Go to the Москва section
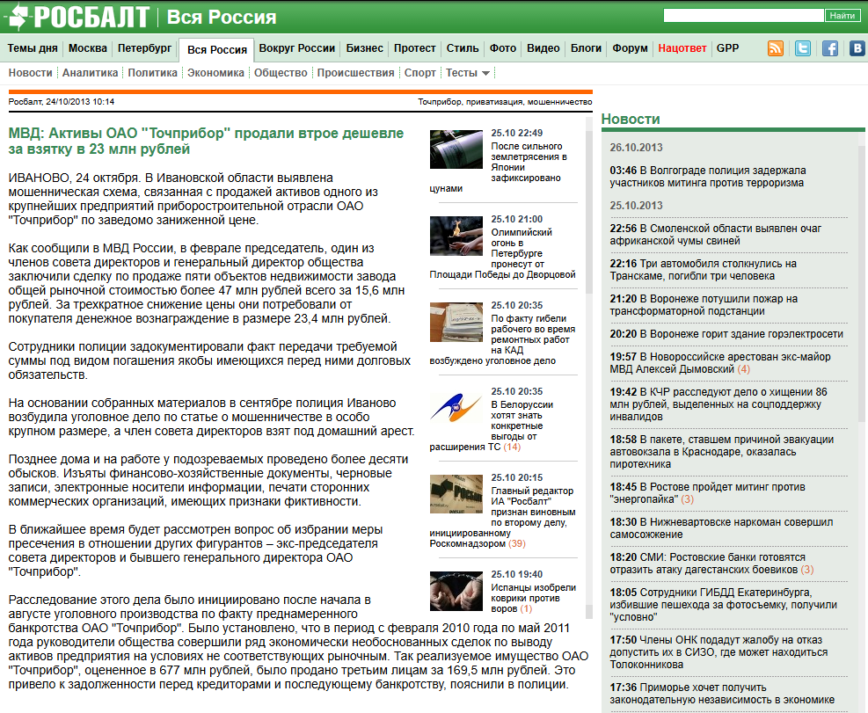Viewport: 868px width, 713px height. [87, 48]
